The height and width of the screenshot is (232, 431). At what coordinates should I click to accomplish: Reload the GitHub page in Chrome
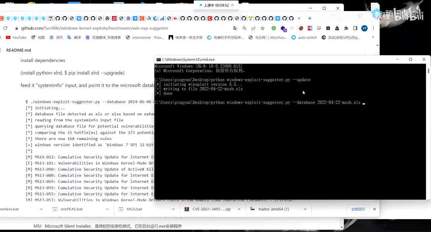click(5, 28)
